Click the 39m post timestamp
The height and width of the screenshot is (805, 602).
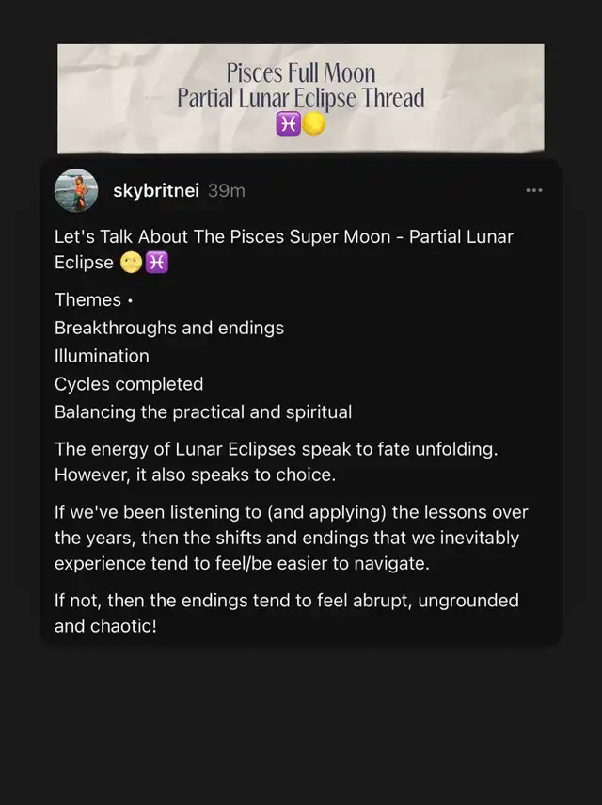coord(227,191)
